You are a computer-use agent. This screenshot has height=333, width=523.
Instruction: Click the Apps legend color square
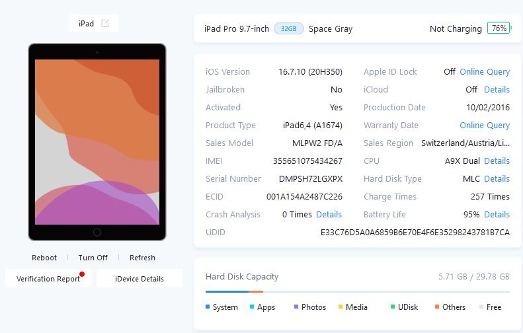click(x=252, y=307)
